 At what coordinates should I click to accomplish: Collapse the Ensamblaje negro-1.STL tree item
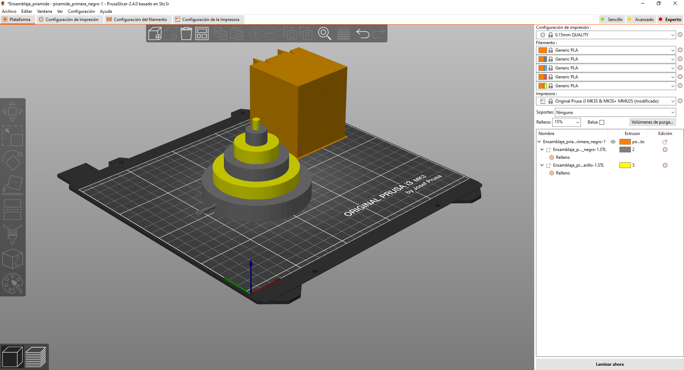pos(542,150)
